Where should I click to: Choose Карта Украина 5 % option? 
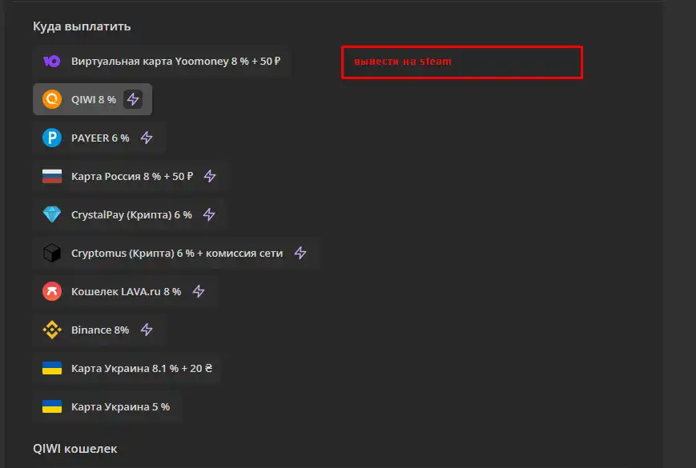pyautogui.click(x=107, y=406)
